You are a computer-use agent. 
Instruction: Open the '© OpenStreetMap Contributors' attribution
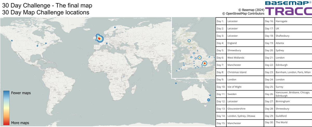243,13
